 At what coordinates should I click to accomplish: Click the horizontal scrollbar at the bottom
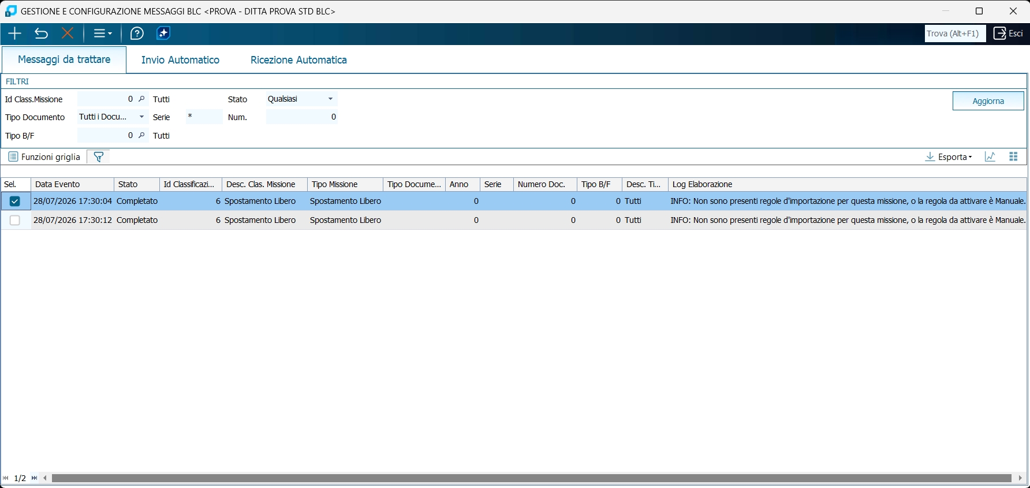(x=531, y=478)
